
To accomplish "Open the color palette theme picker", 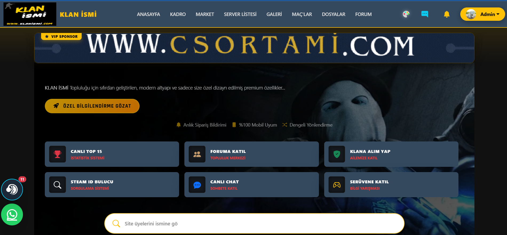I will [x=406, y=14].
